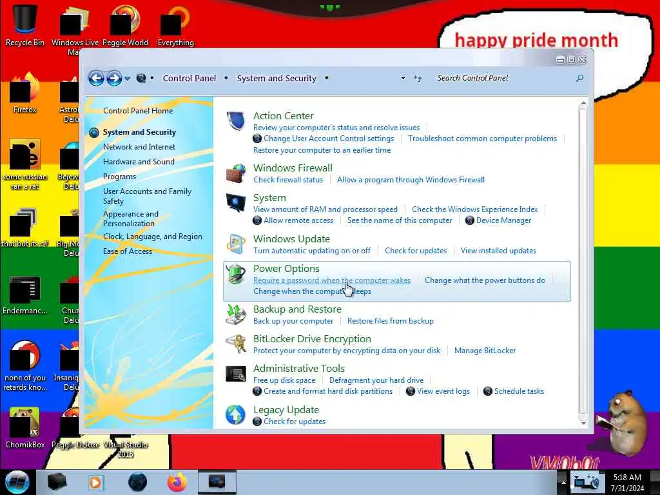Click the BitLocker keys icon

tap(235, 344)
